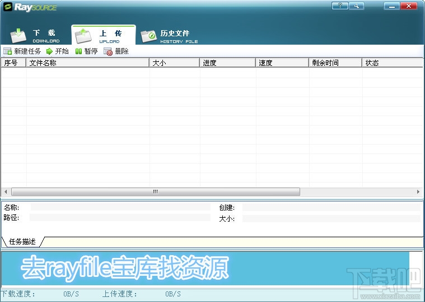Click the help question mark button
Image resolution: width=425 pixels, height=302 pixels.
pos(340,6)
